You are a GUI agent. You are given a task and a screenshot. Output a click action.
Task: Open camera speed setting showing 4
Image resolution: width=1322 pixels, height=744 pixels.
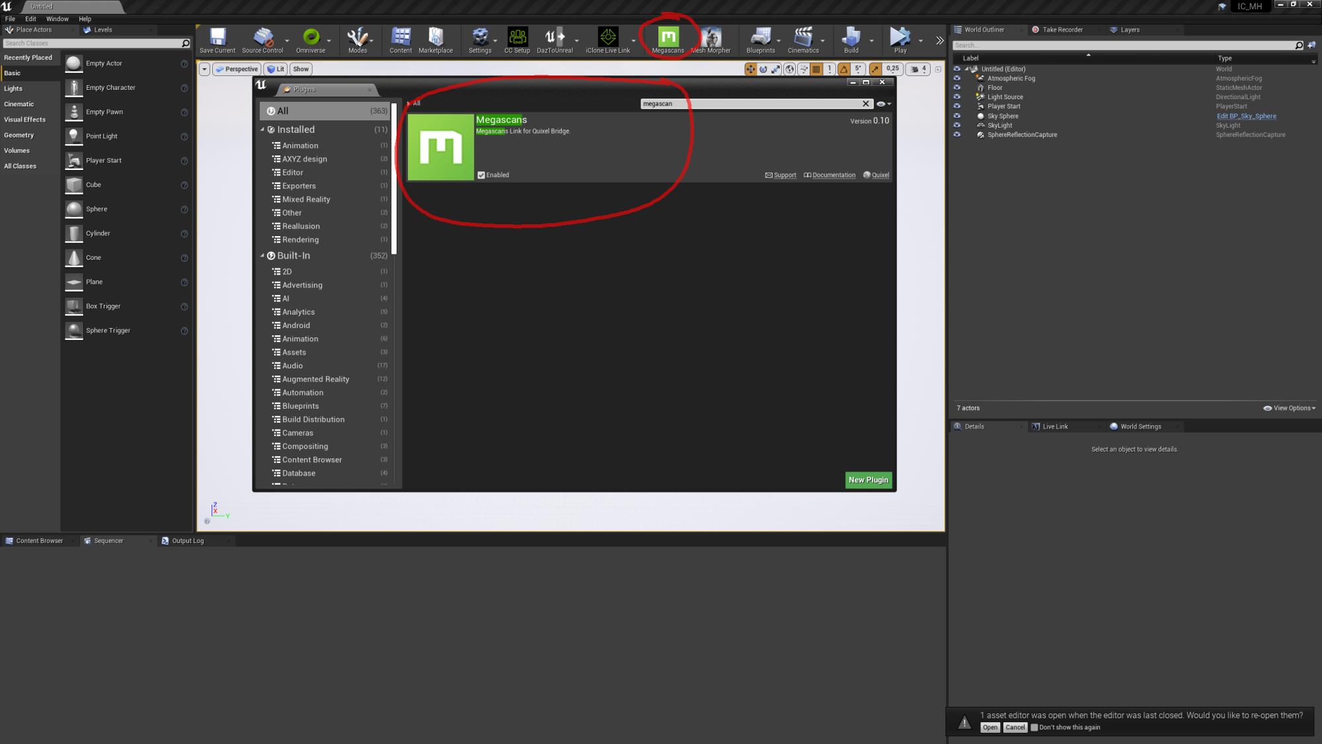coord(919,69)
